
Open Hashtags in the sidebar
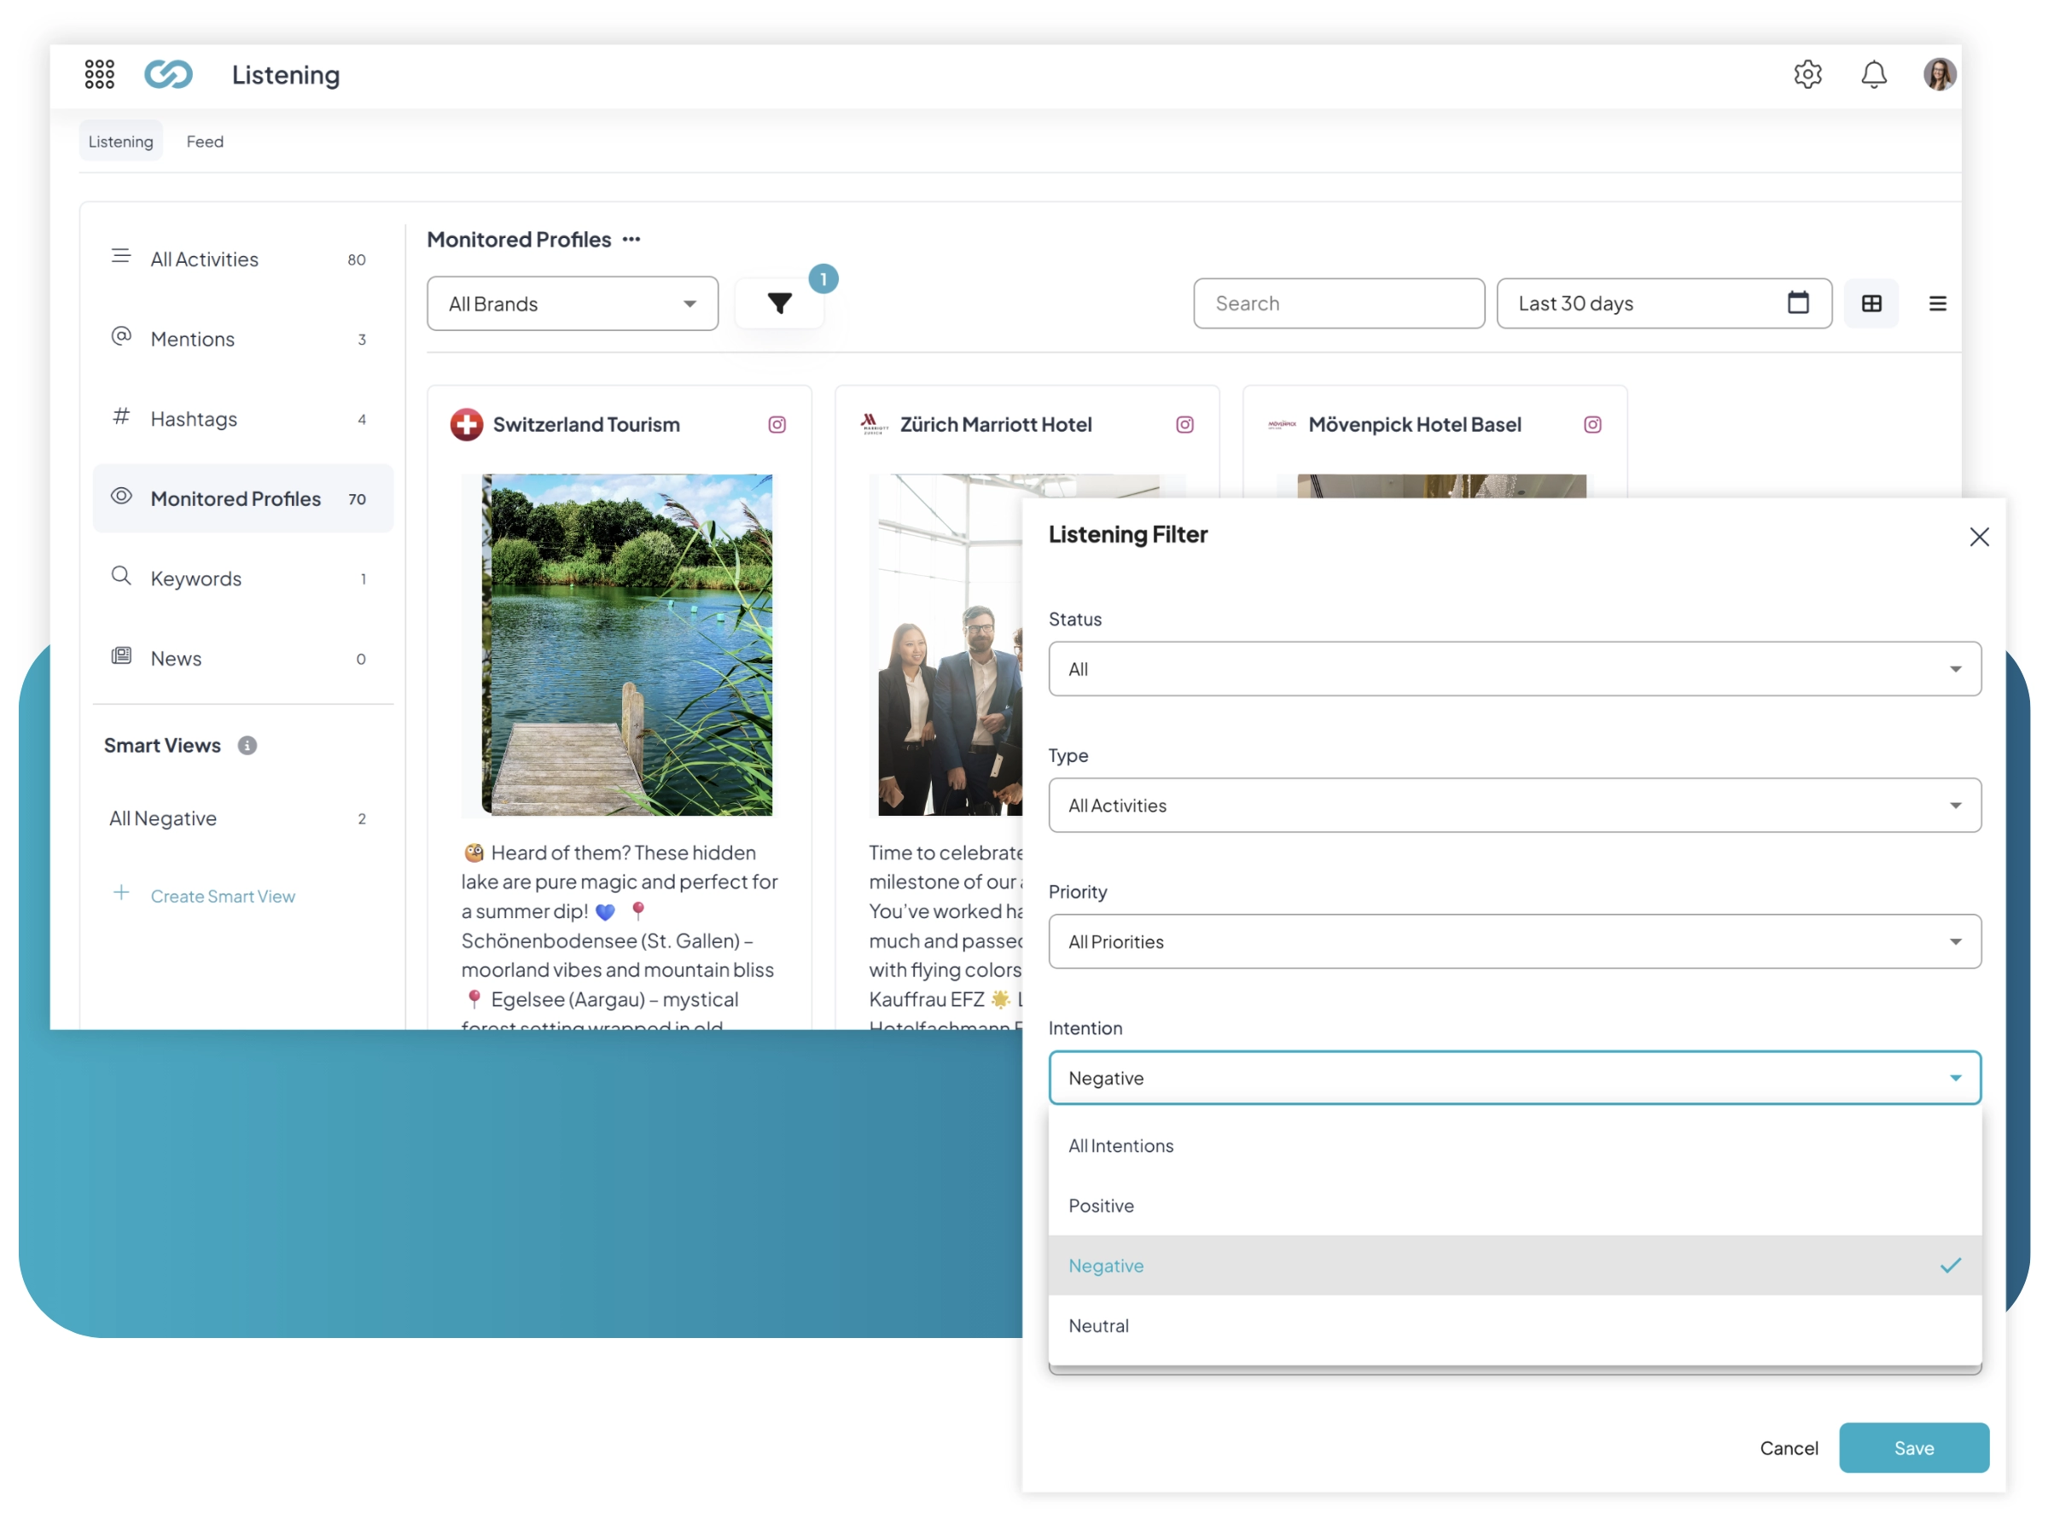[x=194, y=420]
